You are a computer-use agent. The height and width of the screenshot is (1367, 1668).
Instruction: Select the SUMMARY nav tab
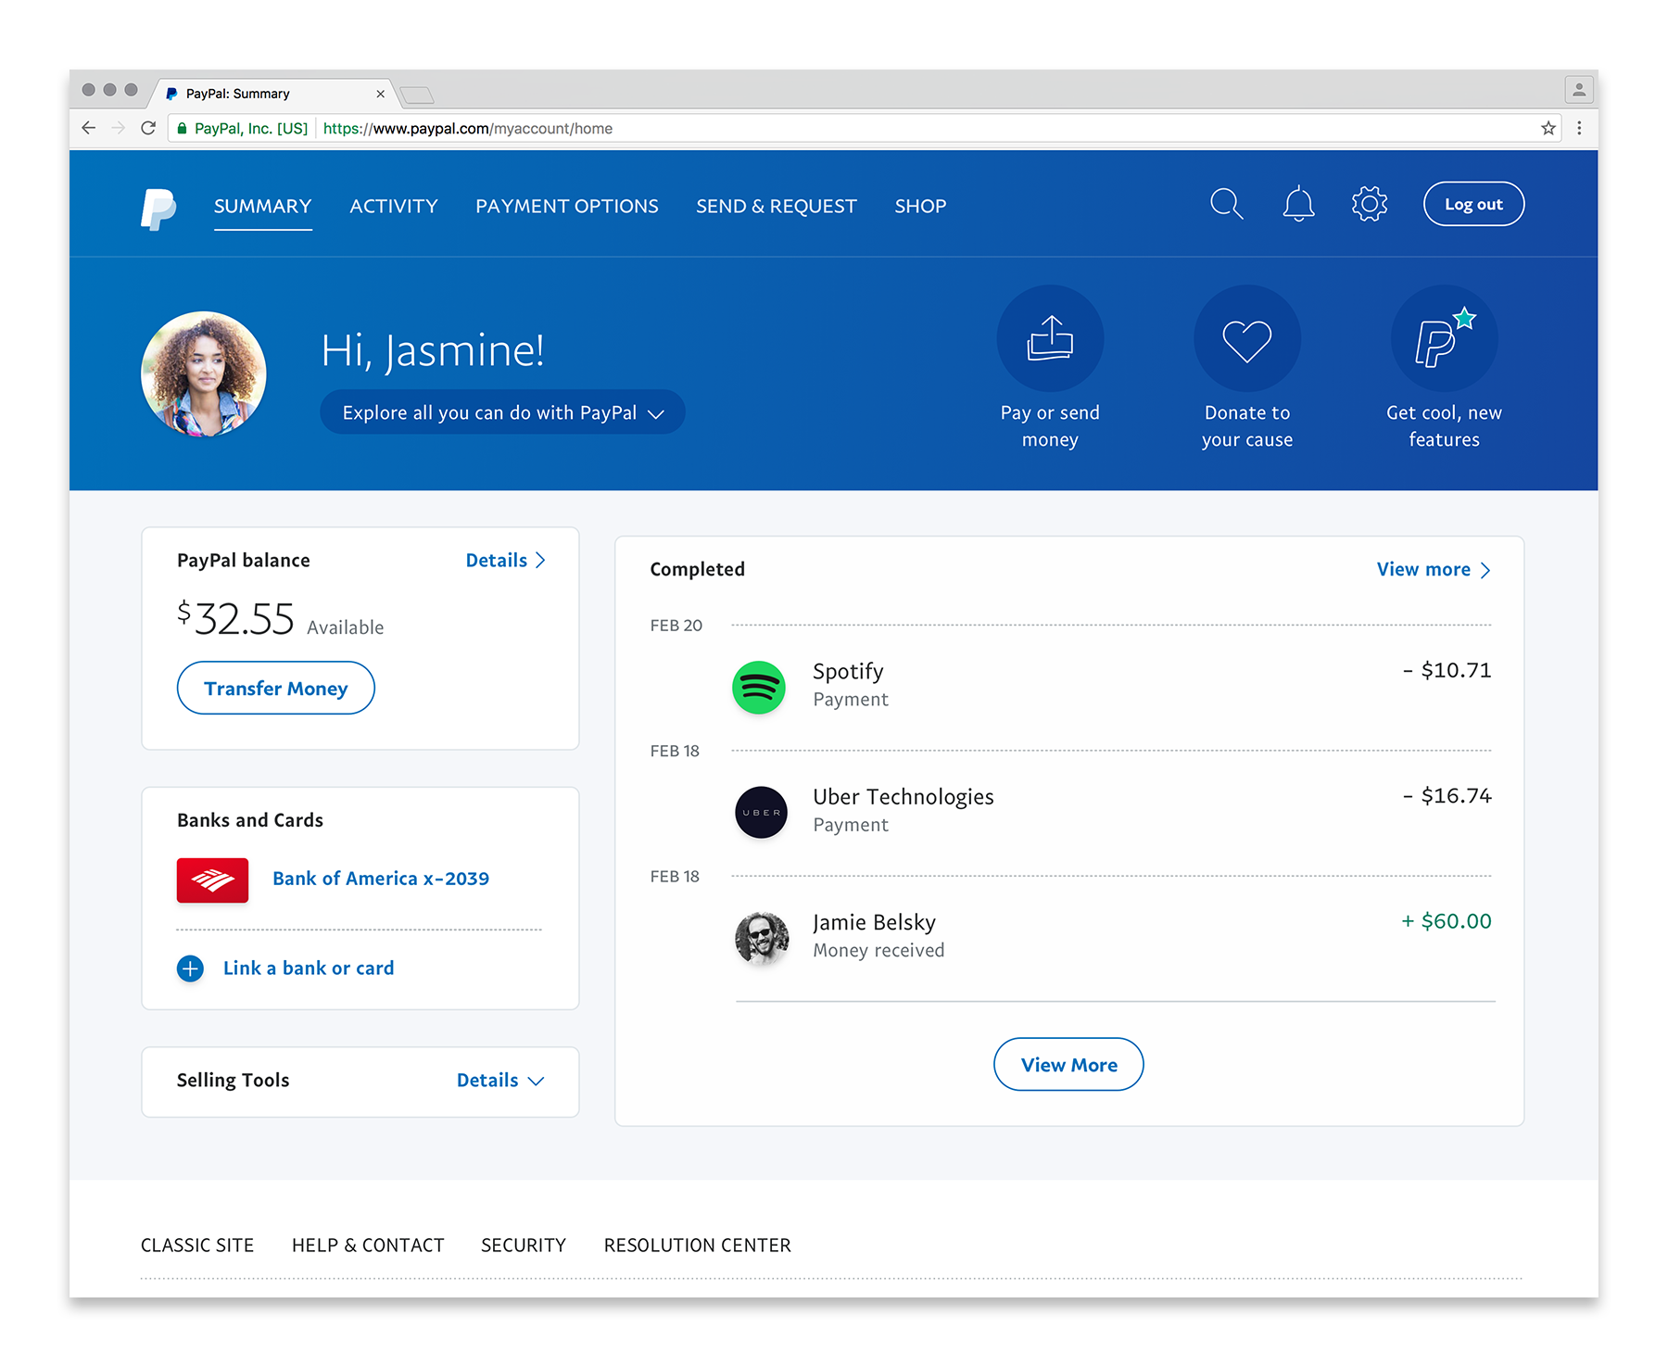point(263,207)
